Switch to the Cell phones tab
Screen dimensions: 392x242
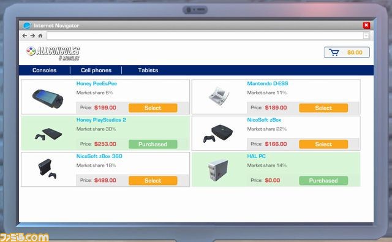click(96, 70)
